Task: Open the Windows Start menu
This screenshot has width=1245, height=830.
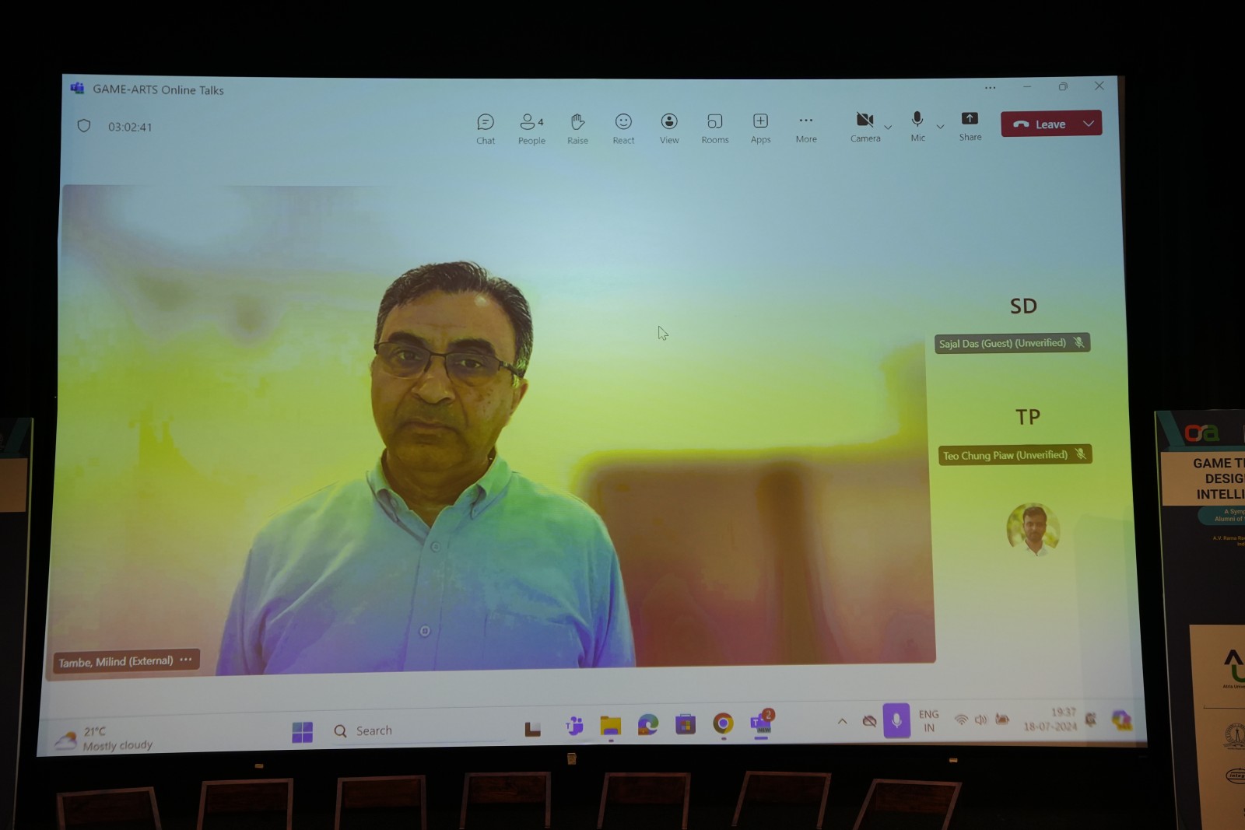Action: [x=302, y=732]
